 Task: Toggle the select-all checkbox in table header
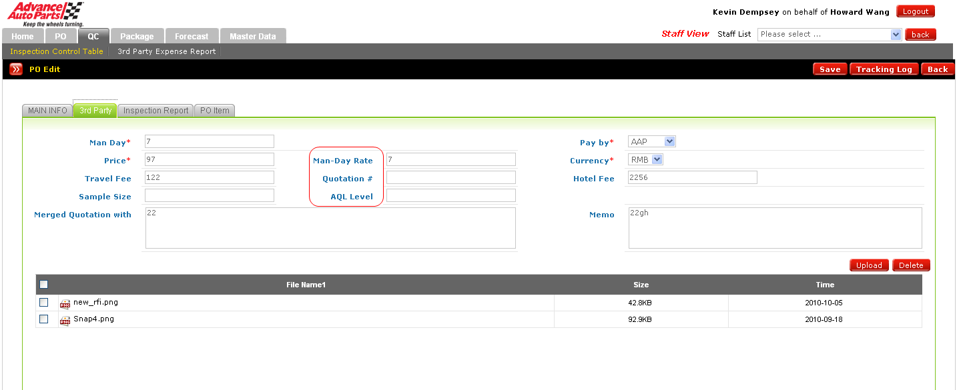tap(44, 285)
